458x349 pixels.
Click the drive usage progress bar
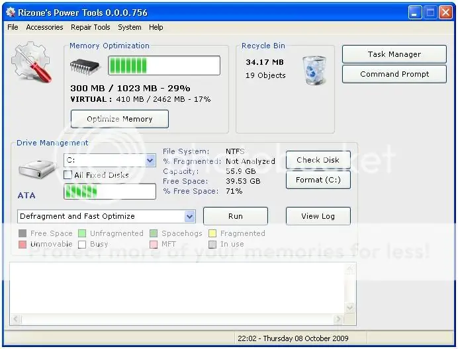(110, 192)
